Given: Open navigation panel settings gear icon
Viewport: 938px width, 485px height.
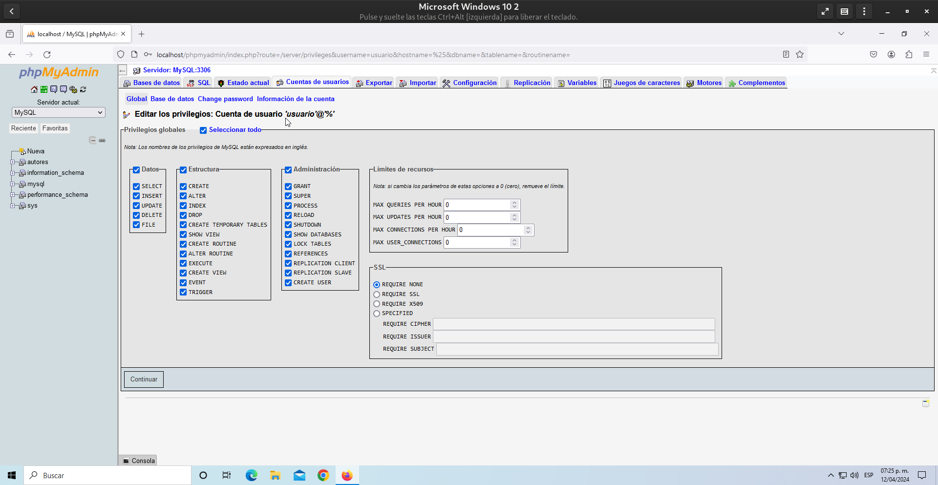Looking at the screenshot, I should [73, 89].
